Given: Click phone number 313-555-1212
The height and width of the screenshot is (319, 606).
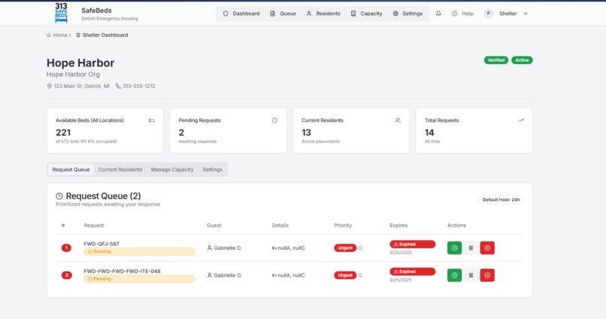Looking at the screenshot, I should click(135, 87).
